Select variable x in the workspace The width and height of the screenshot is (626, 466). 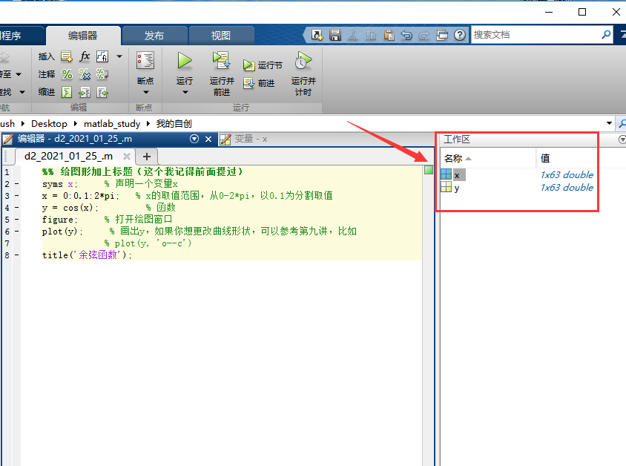tap(457, 175)
